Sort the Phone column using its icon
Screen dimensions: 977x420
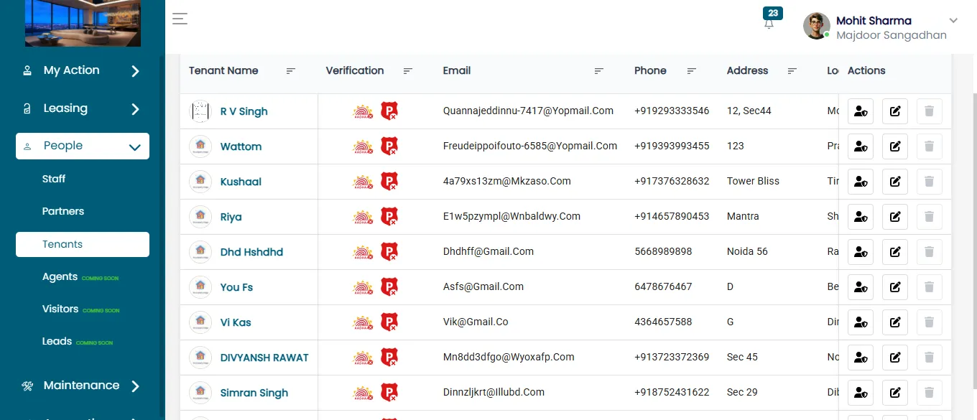click(x=692, y=71)
